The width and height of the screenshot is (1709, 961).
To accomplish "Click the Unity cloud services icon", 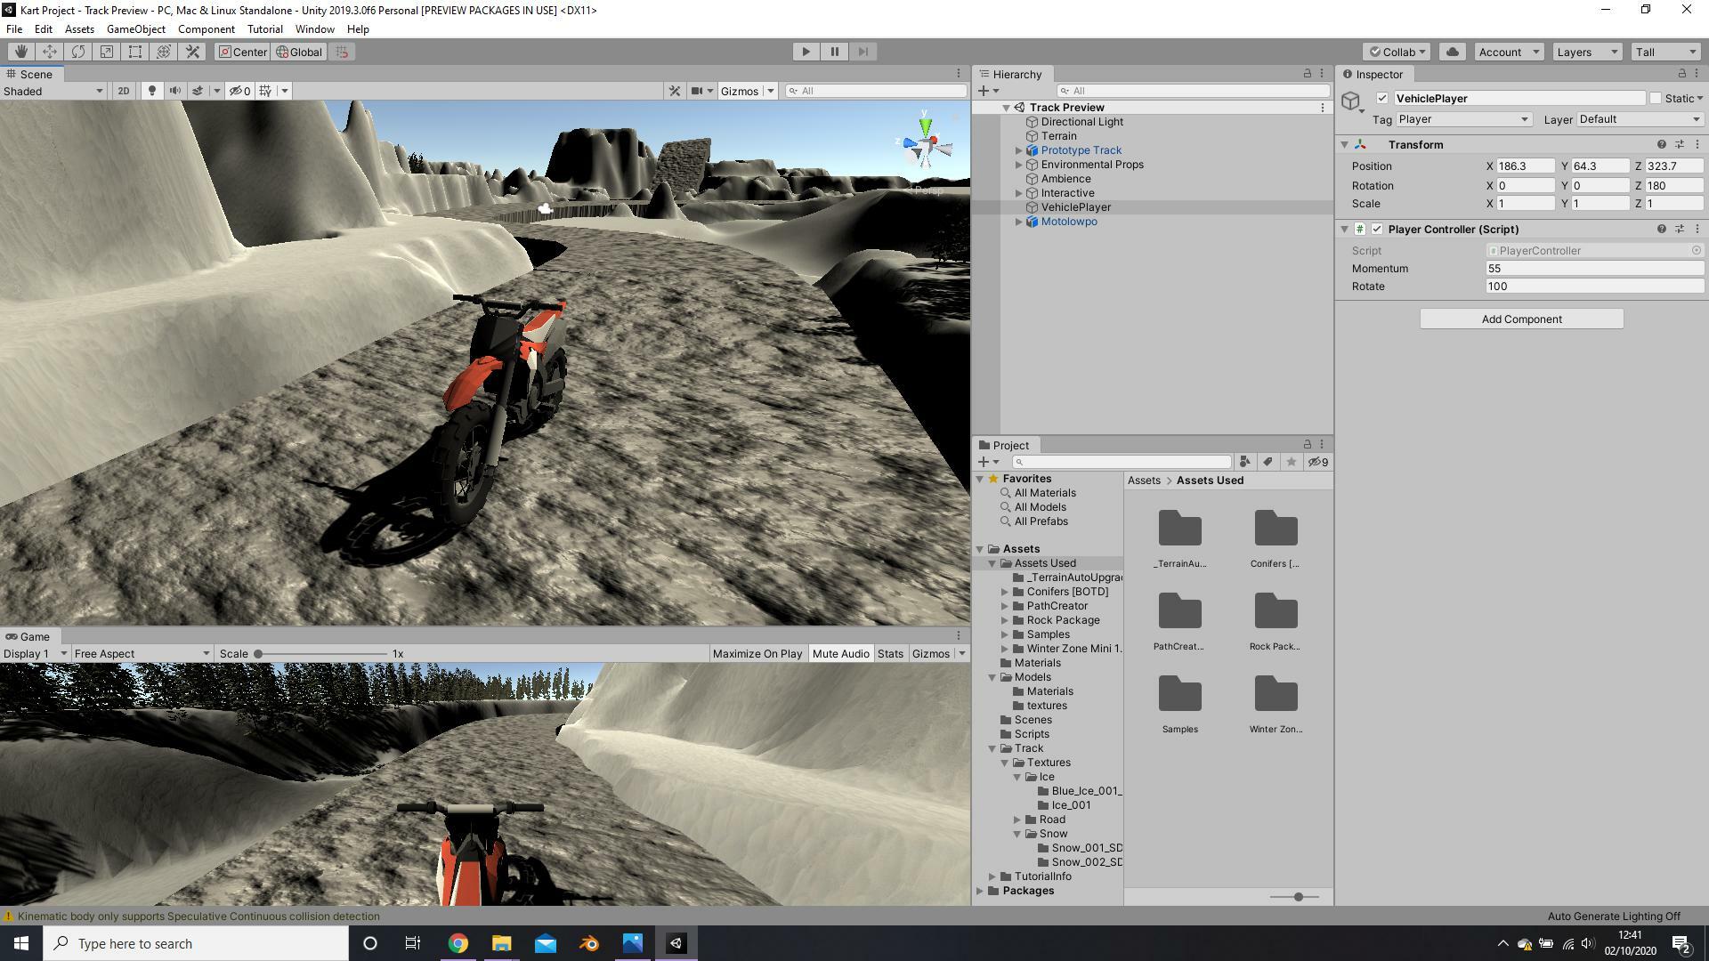I will pyautogui.click(x=1452, y=51).
